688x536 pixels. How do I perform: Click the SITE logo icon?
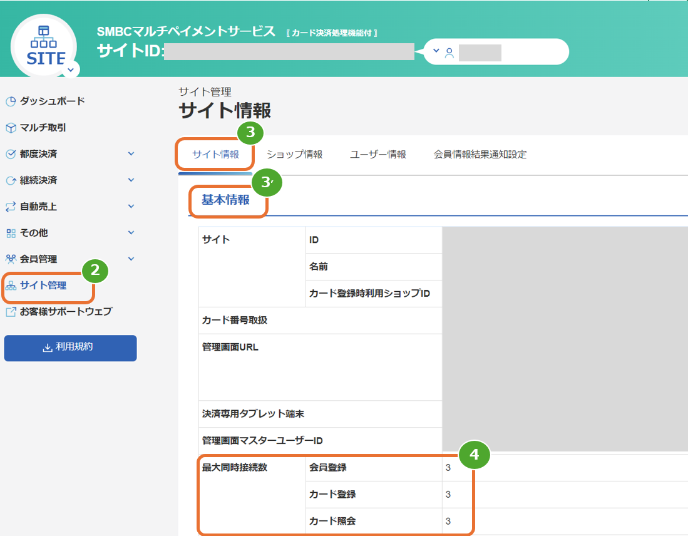[44, 46]
